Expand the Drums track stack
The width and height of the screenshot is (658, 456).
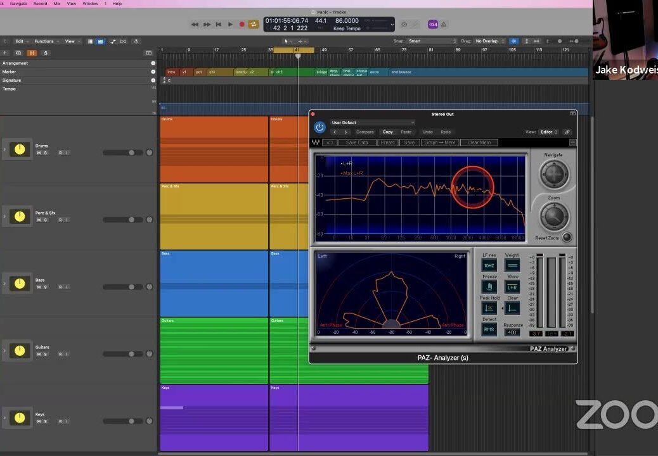4,149
